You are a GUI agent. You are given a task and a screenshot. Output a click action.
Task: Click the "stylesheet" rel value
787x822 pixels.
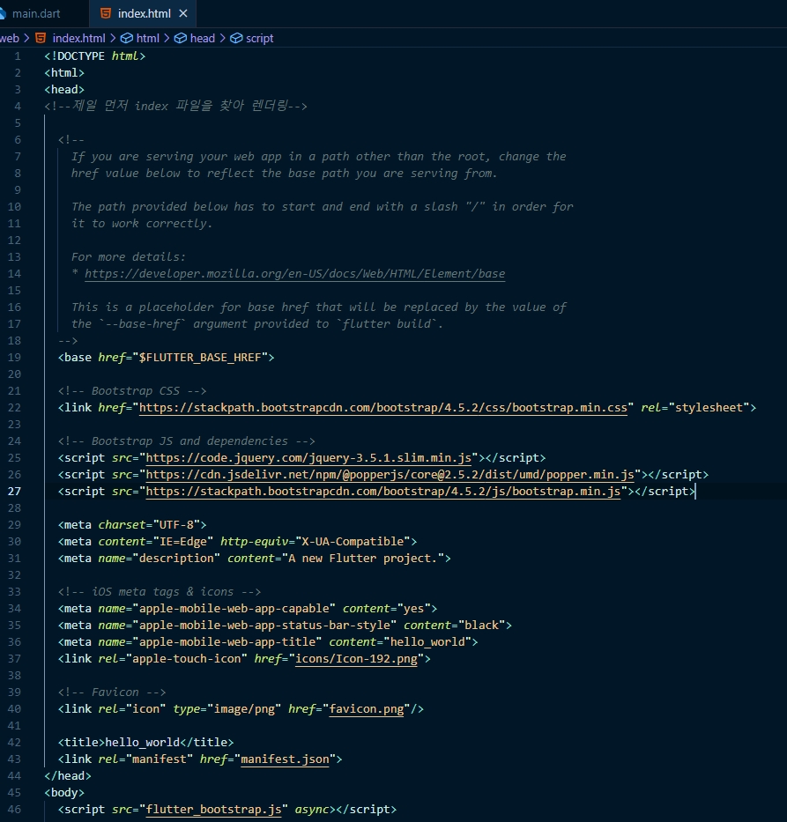(709, 408)
